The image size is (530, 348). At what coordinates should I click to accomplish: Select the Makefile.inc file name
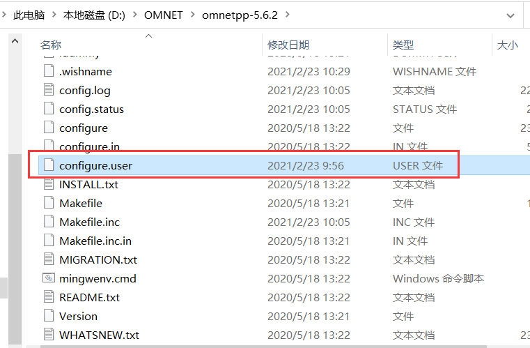pyautogui.click(x=90, y=222)
